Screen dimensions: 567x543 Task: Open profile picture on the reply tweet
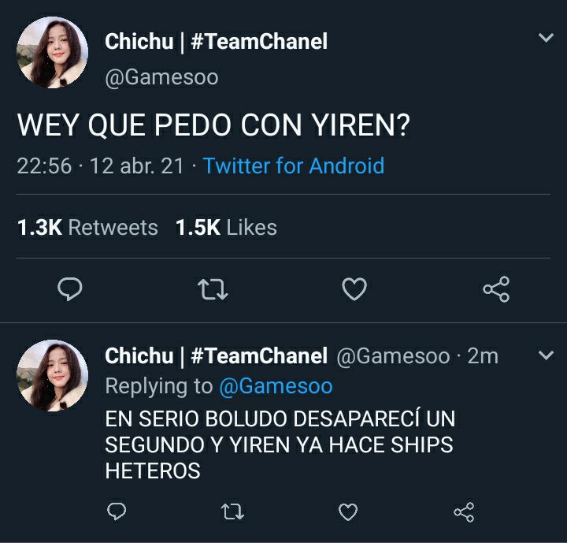[x=53, y=375]
